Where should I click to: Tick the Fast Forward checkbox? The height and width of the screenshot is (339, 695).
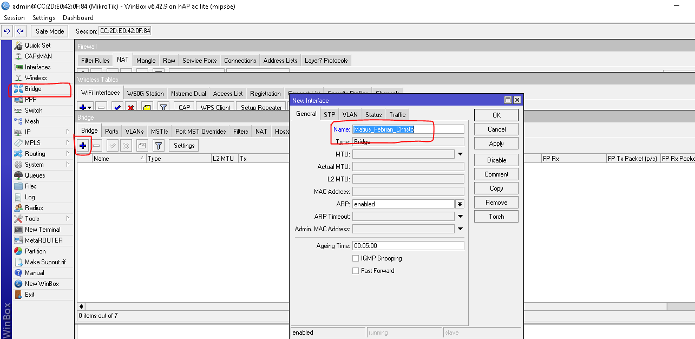coord(356,271)
